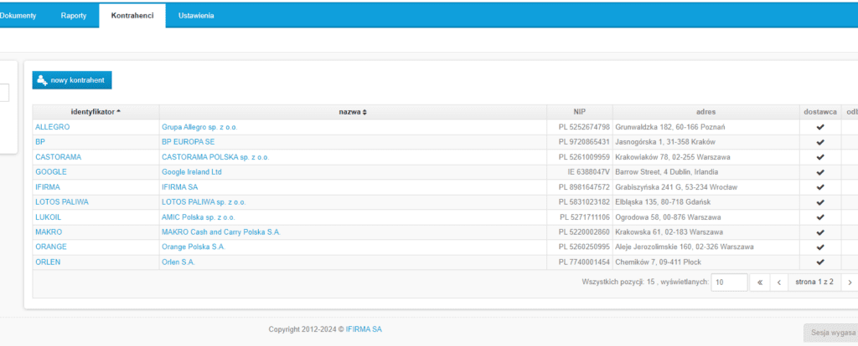858x346 pixels.
Task: Click the previous page arrow icon
Action: point(779,282)
